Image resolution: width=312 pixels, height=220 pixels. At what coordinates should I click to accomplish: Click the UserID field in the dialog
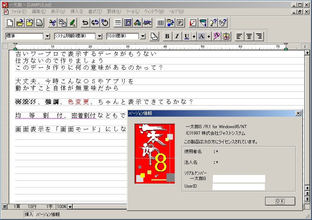point(239,187)
